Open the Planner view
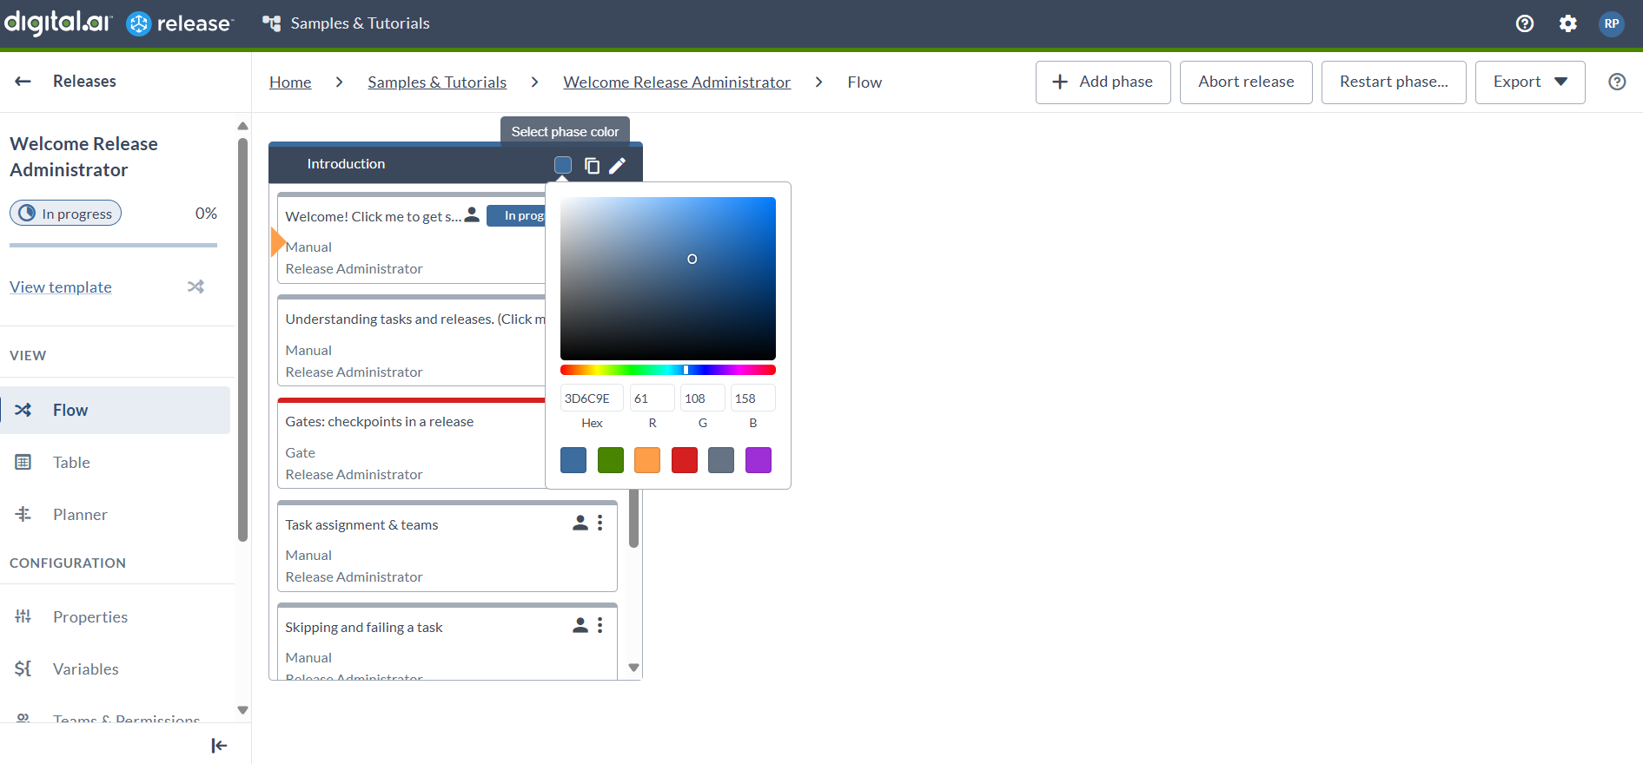This screenshot has width=1643, height=764. coord(80,514)
